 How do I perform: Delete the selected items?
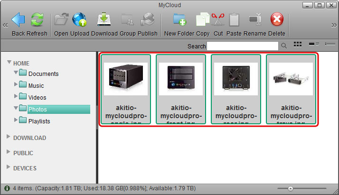click(x=276, y=19)
